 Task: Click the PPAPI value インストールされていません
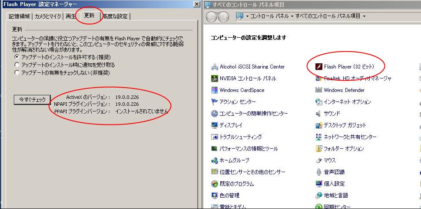coord(142,111)
